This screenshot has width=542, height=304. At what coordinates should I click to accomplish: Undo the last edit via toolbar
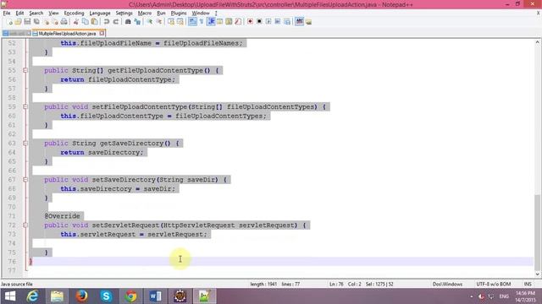[107, 22]
